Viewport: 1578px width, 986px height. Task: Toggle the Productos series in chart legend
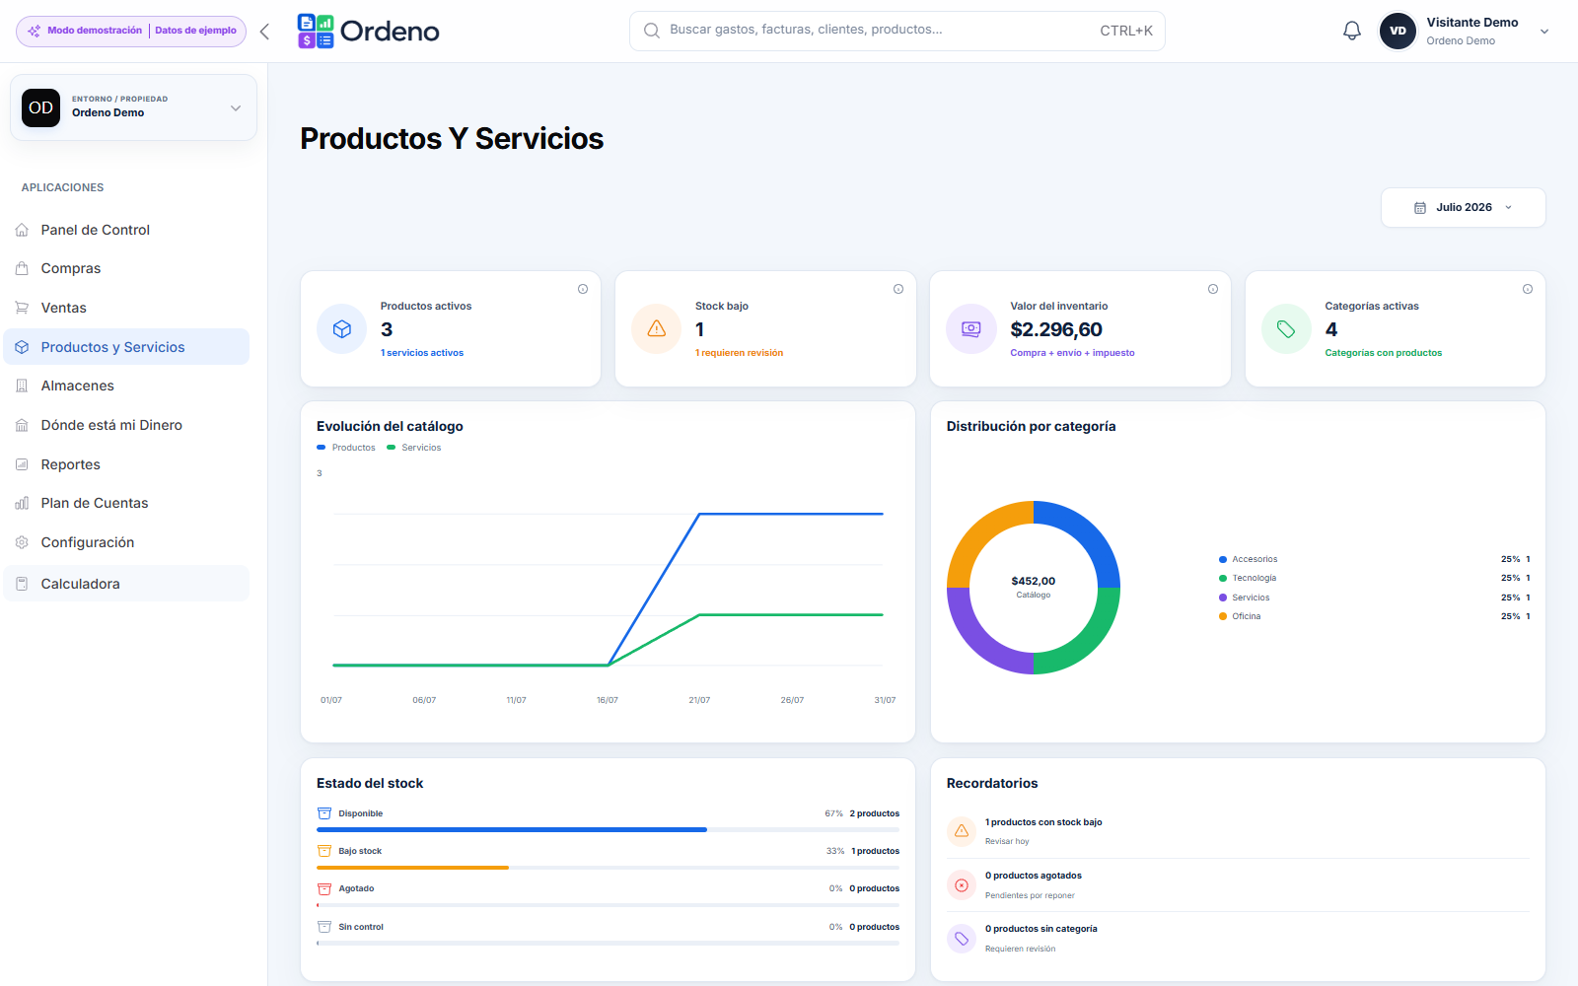tap(346, 448)
